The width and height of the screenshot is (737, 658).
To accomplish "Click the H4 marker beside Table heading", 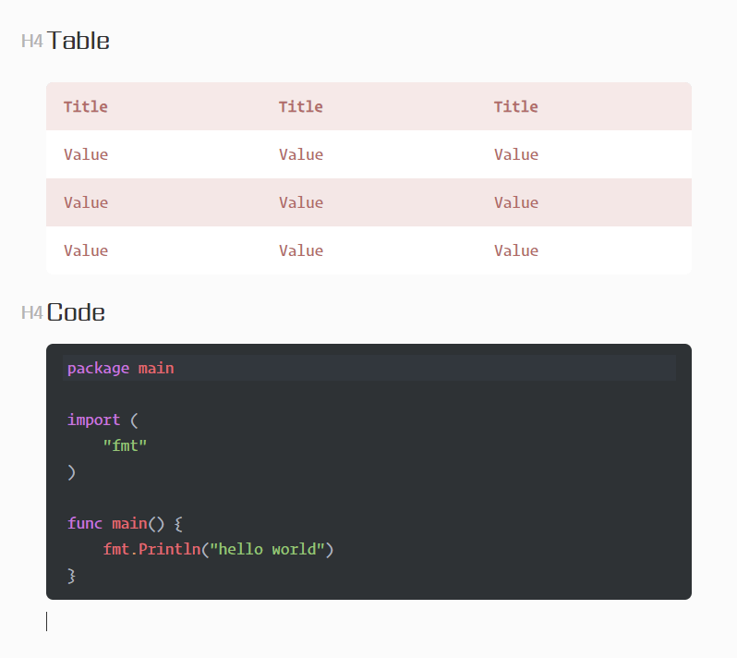I will (32, 42).
